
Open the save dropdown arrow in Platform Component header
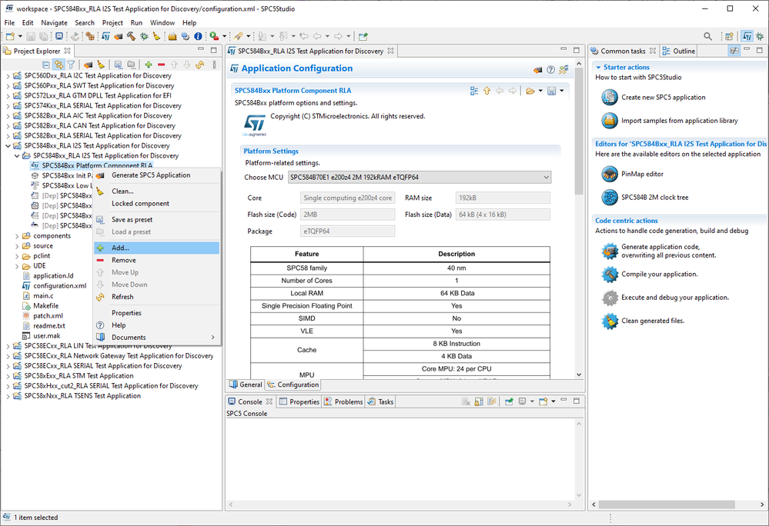pyautogui.click(x=561, y=91)
